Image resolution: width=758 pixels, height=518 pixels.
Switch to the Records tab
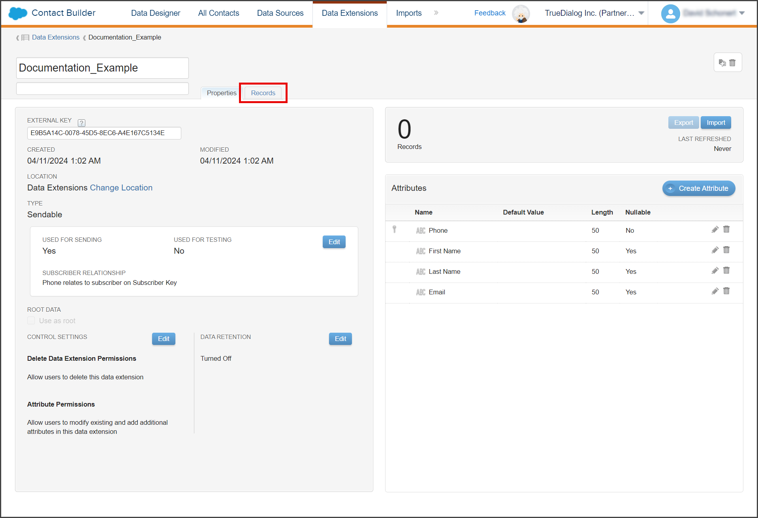coord(263,93)
